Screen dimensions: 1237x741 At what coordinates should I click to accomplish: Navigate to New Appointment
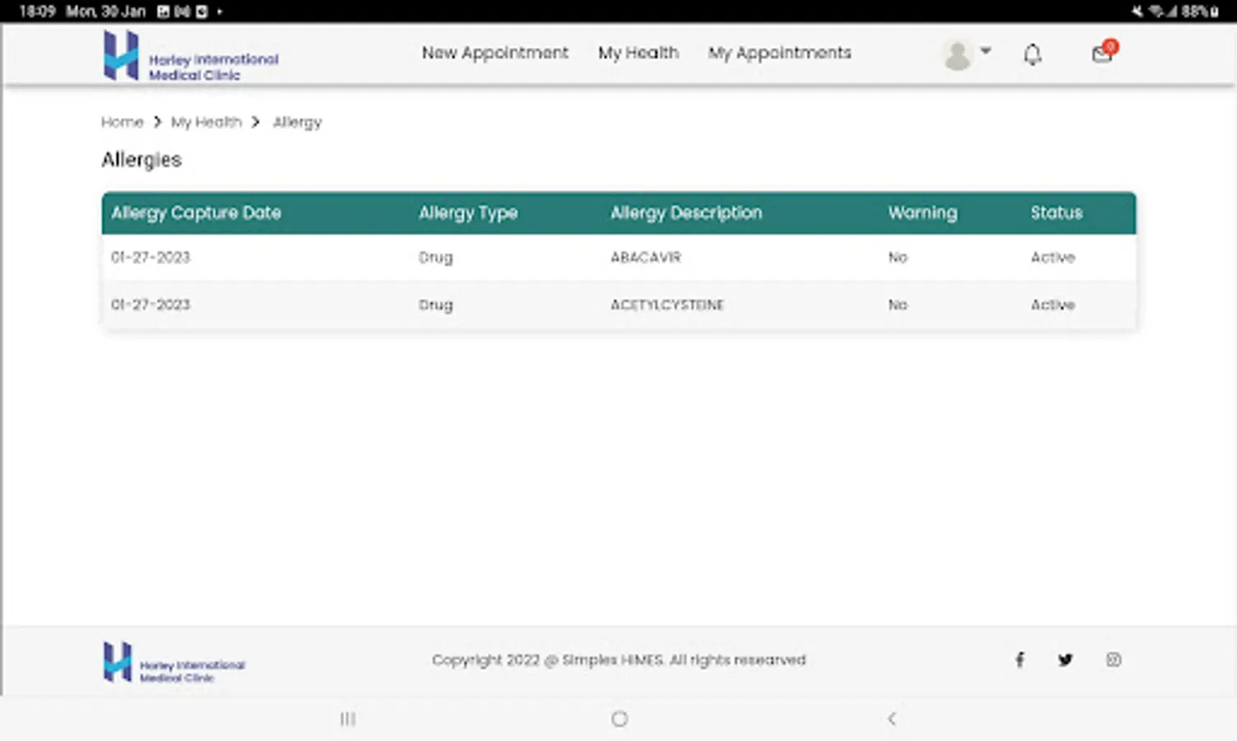coord(494,53)
